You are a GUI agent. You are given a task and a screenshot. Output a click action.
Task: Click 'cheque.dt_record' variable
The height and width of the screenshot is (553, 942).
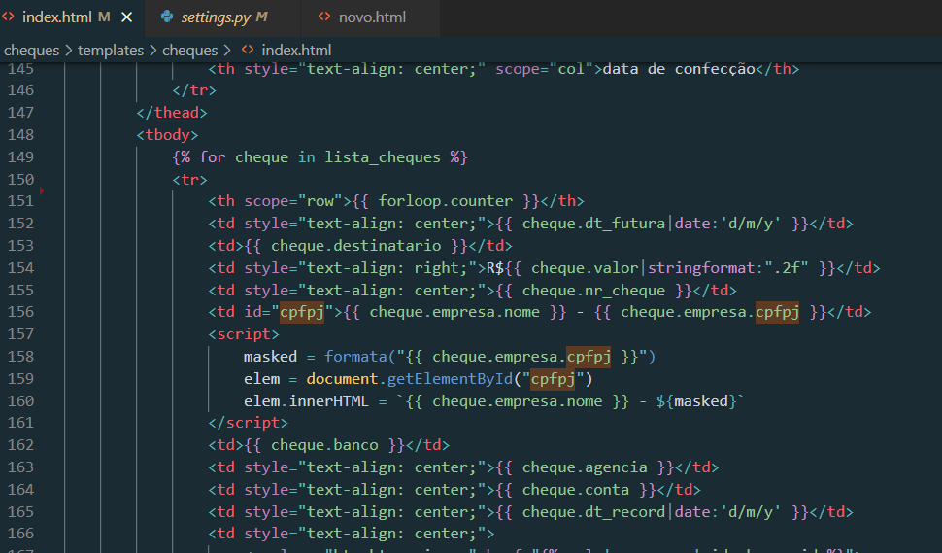tap(593, 511)
